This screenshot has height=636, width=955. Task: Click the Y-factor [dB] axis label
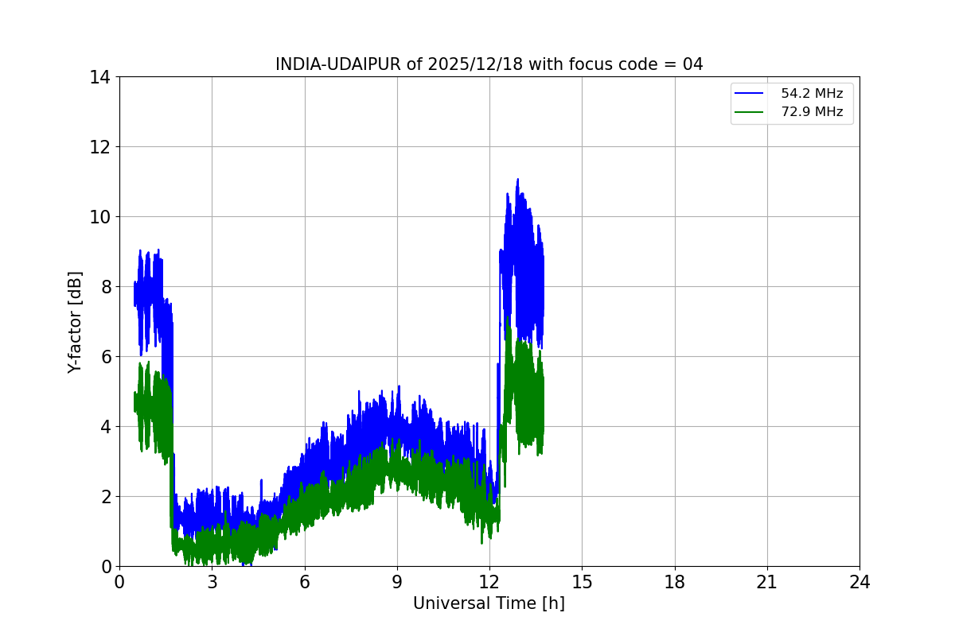pos(75,322)
